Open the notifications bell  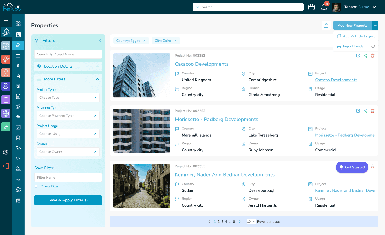[323, 7]
